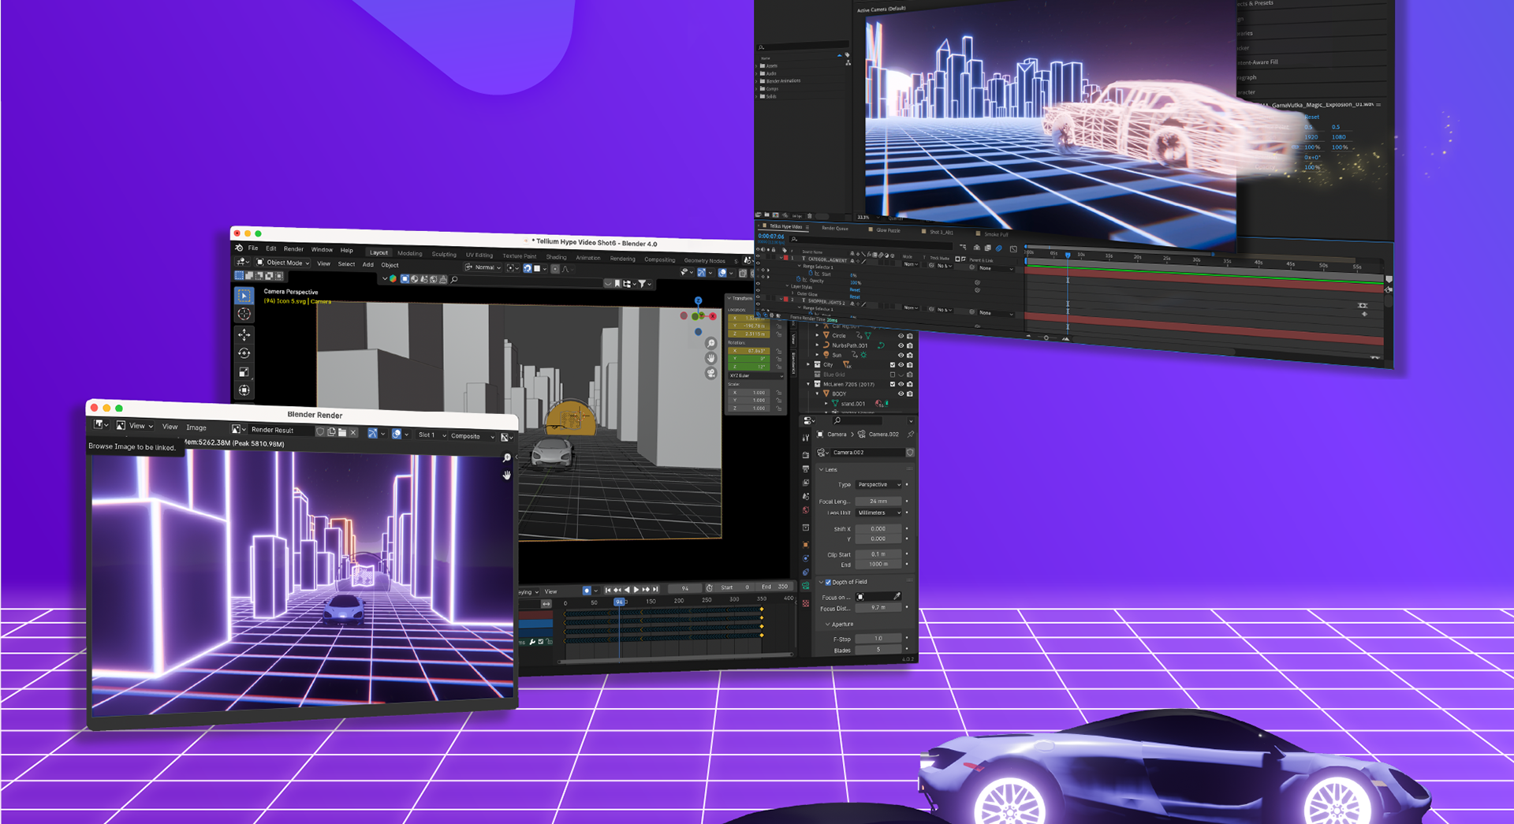Click pan hand icon in Blender Render window
The width and height of the screenshot is (1514, 824).
pyautogui.click(x=507, y=475)
